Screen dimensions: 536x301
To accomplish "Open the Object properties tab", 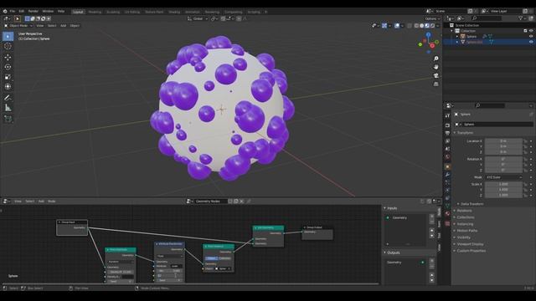I will (447, 166).
